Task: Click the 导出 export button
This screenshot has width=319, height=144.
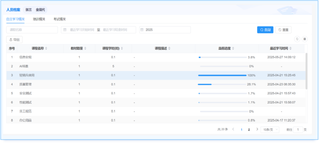Action: tap(14, 39)
